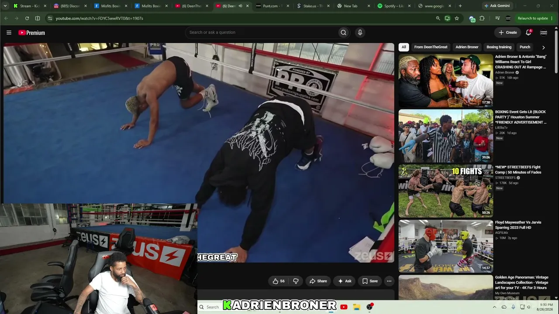Start voice search with the microphone icon
Image resolution: width=559 pixels, height=314 pixels.
click(x=360, y=32)
